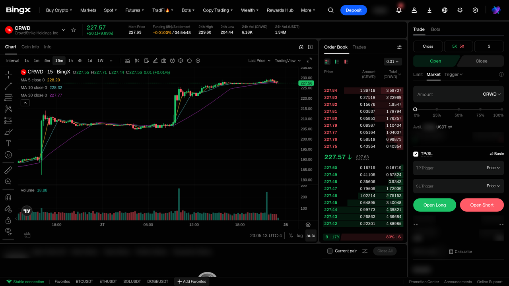509x286 pixels.
Task: Open the TP/SL Calculator
Action: click(460, 251)
